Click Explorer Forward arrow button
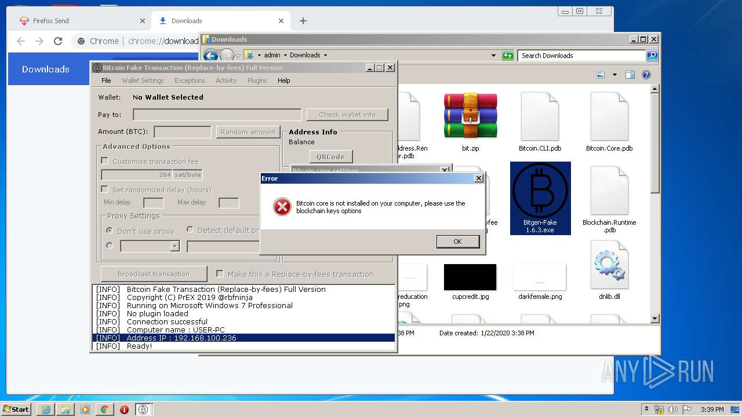This screenshot has width=742, height=417. tap(227, 56)
